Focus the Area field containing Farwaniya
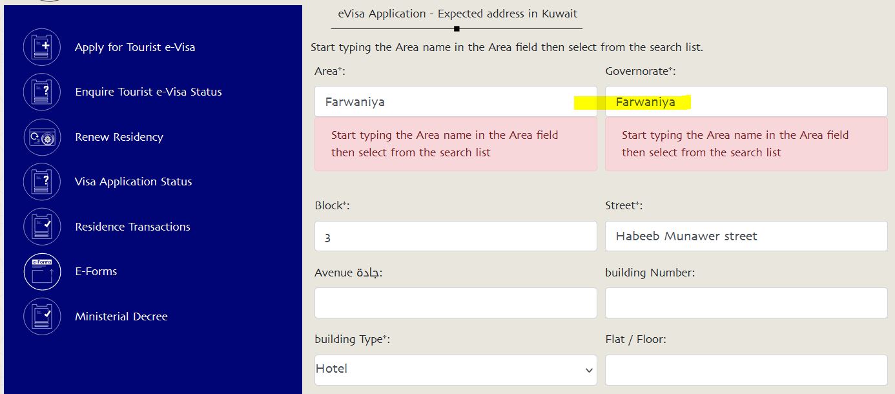Image resolution: width=895 pixels, height=394 pixels. (456, 101)
